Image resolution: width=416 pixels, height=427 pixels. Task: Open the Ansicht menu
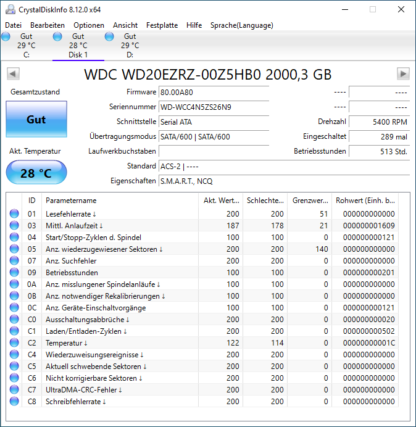point(125,25)
